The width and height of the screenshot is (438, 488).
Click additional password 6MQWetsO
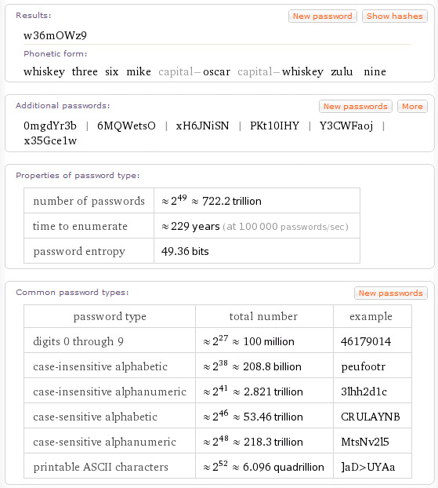pos(126,126)
